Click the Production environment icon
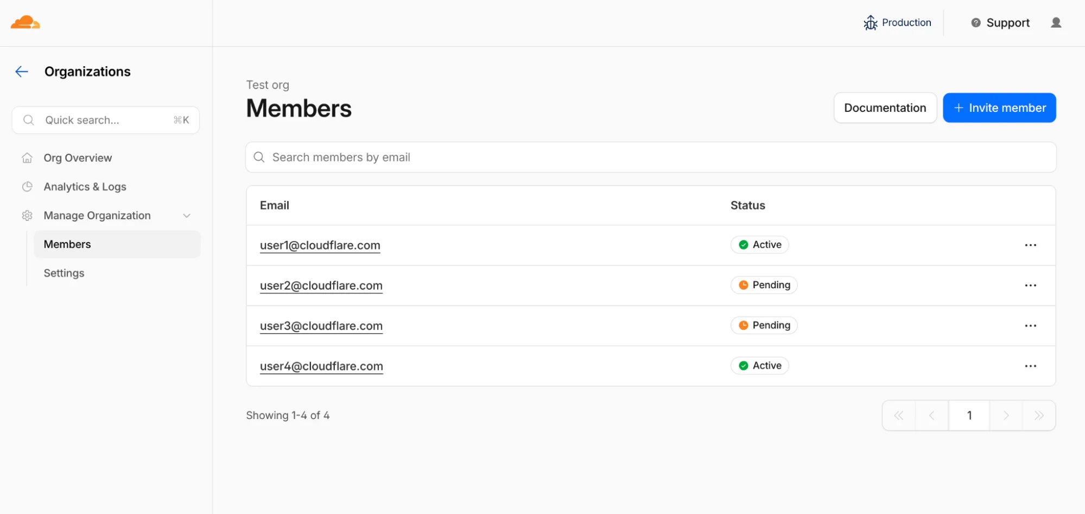Image resolution: width=1085 pixels, height=514 pixels. tap(871, 22)
